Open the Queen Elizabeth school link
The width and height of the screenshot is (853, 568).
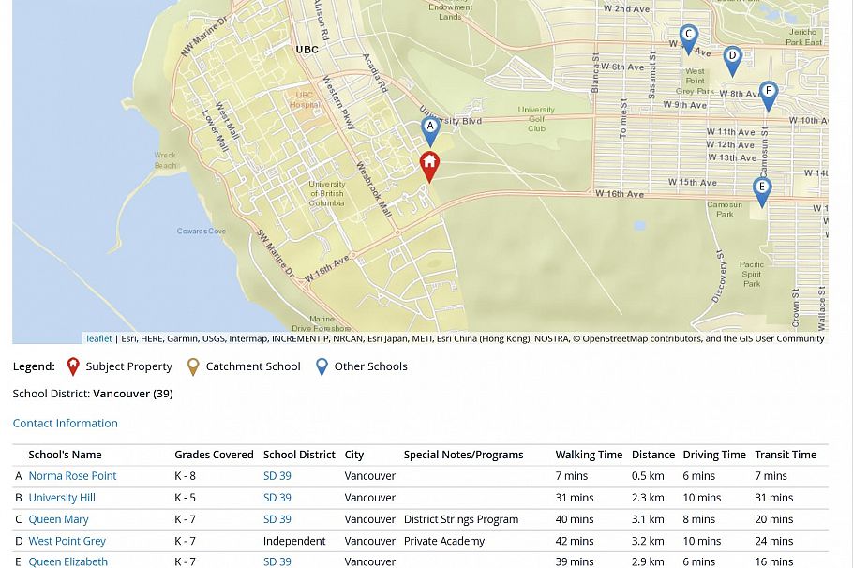(x=67, y=561)
